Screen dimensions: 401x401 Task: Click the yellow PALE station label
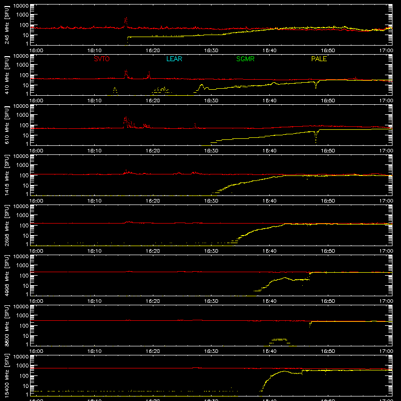click(319, 59)
